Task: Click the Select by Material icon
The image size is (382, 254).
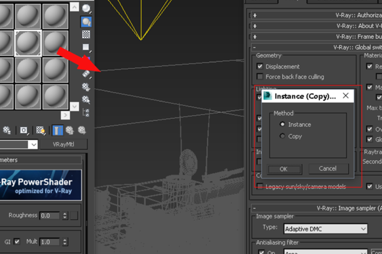Action: (86, 100)
